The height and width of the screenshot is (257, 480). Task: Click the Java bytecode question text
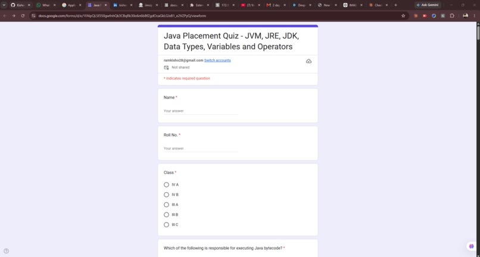223,248
